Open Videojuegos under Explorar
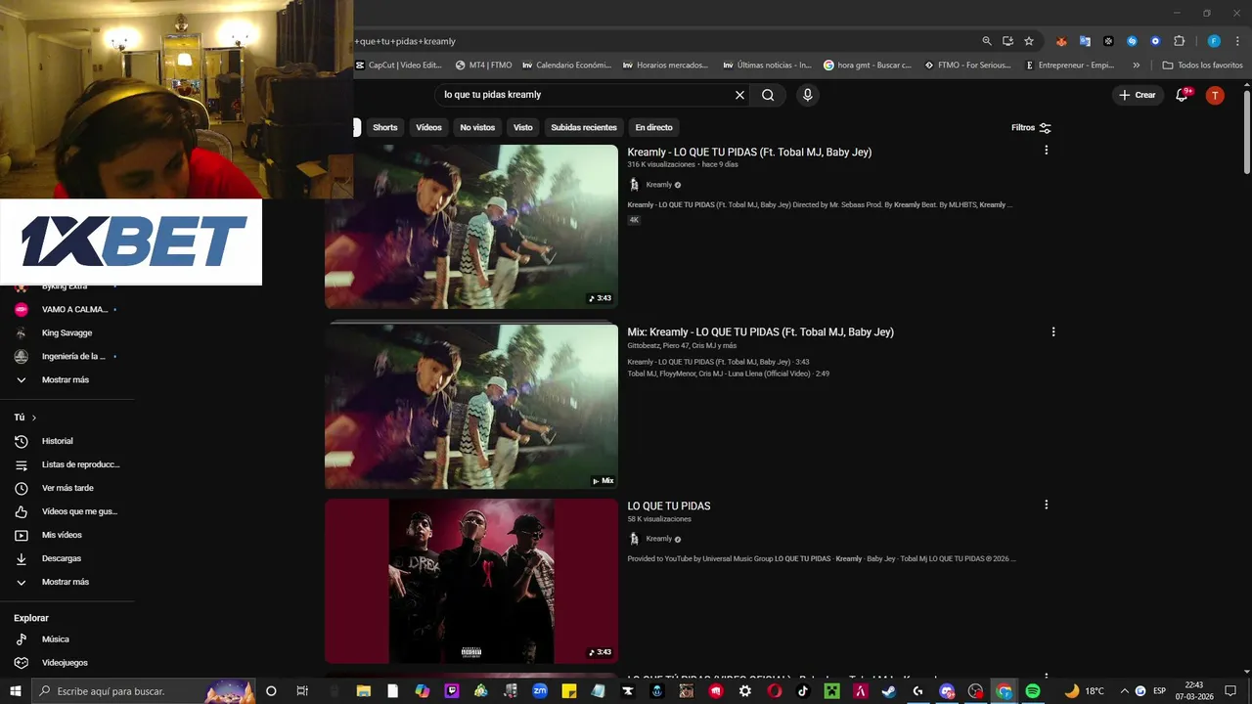Screen dimensions: 1252x704 66,663
